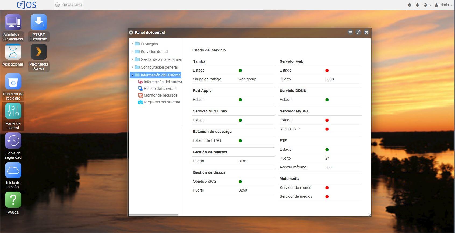Open the admin user dropdown
The image size is (455, 233).
[x=443, y=5]
